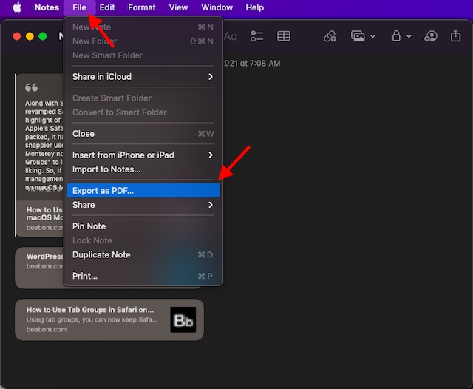Choose Close from the File menu
The width and height of the screenshot is (473, 389).
click(143, 134)
